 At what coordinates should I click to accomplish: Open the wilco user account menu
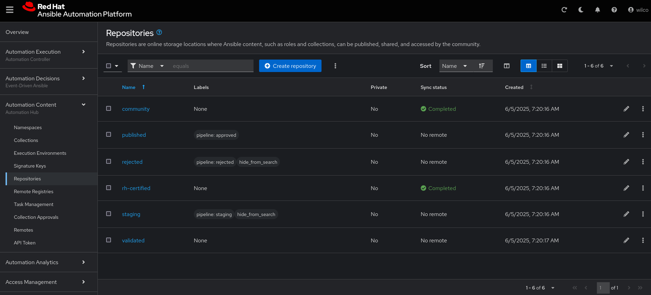638,10
